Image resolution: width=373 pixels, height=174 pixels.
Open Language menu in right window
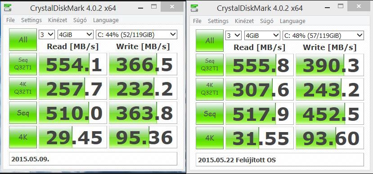[292, 21]
